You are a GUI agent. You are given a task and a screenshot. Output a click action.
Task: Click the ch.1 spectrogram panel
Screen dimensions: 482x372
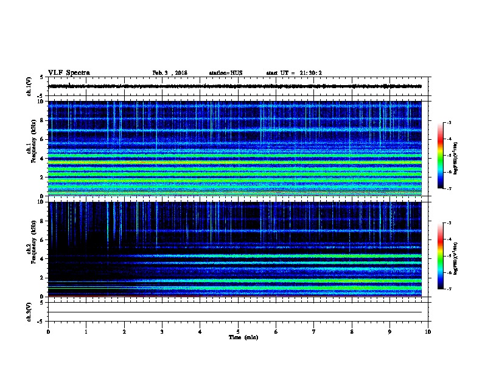tap(235, 148)
